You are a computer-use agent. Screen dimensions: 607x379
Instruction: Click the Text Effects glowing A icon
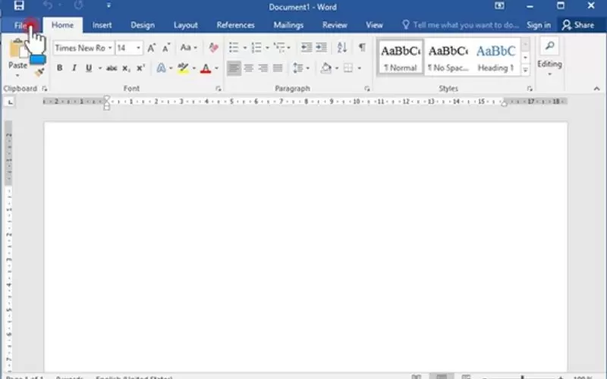click(161, 68)
